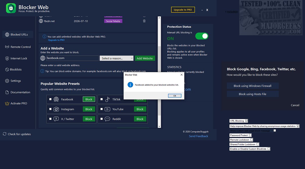The image size is (305, 169).
Task: Click the blue Upgrade to PRO link
Action: [x=56, y=40]
